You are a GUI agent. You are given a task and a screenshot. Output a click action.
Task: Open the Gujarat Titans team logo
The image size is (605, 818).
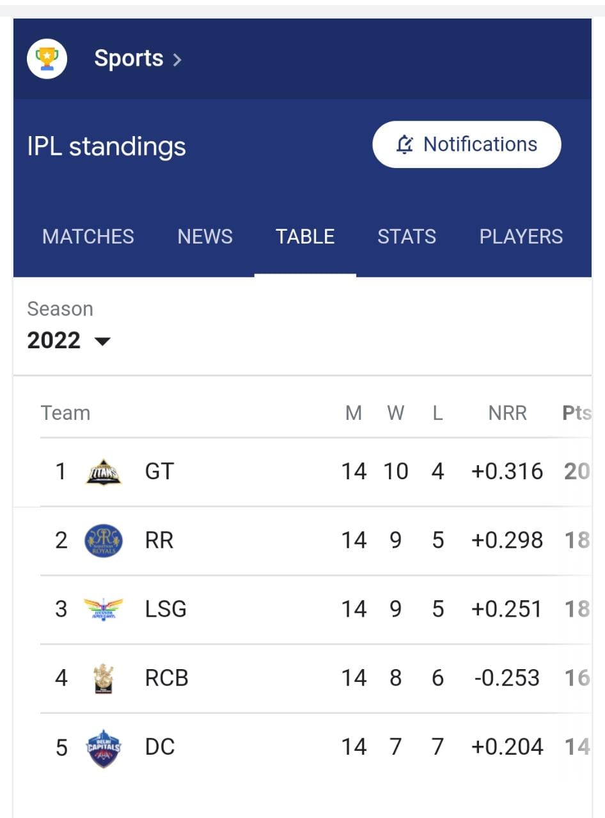point(104,472)
